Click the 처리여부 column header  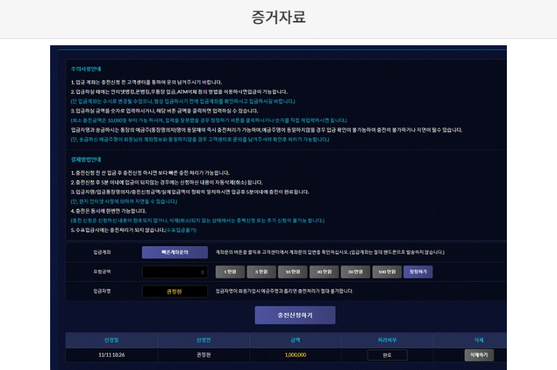(387, 340)
